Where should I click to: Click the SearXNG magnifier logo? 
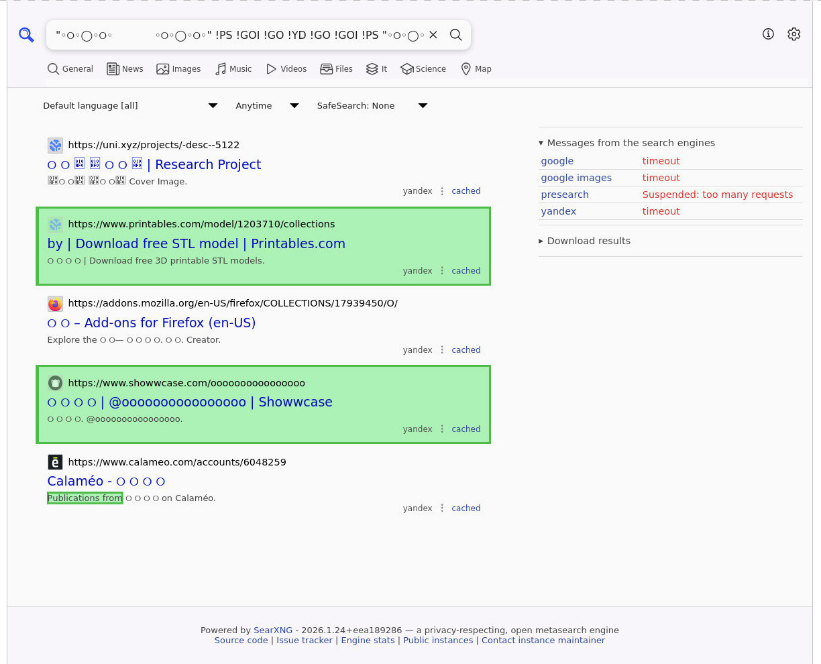(26, 35)
